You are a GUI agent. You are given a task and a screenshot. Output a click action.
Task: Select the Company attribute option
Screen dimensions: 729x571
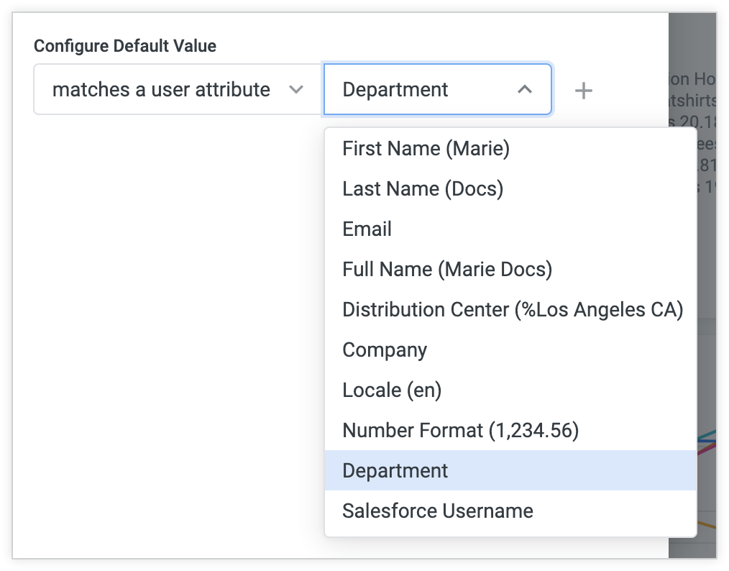pyautogui.click(x=385, y=350)
